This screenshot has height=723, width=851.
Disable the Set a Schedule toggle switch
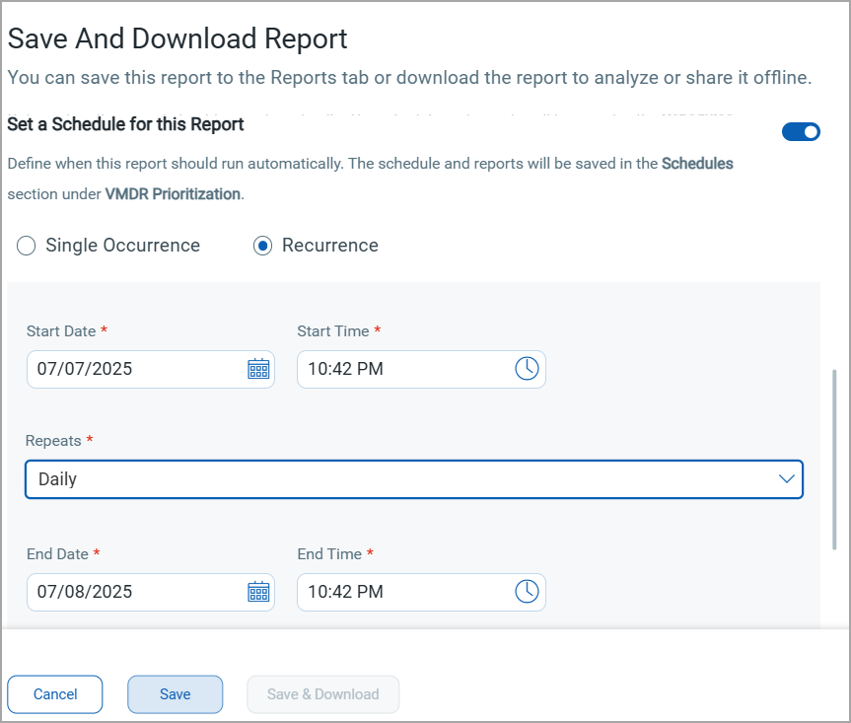coord(801,132)
